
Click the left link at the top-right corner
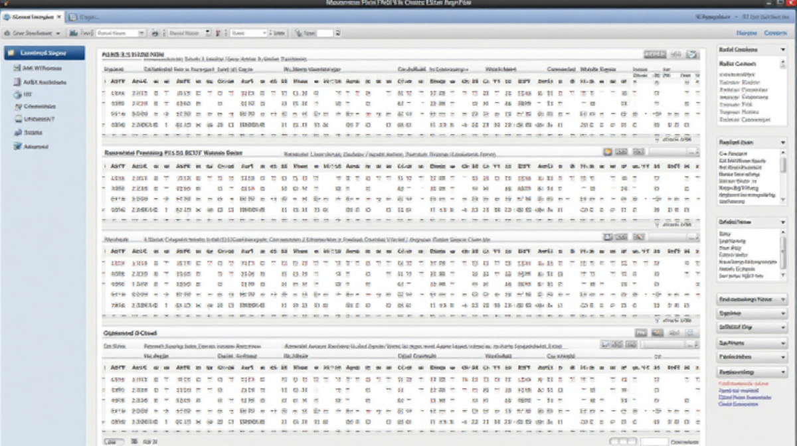pyautogui.click(x=747, y=33)
